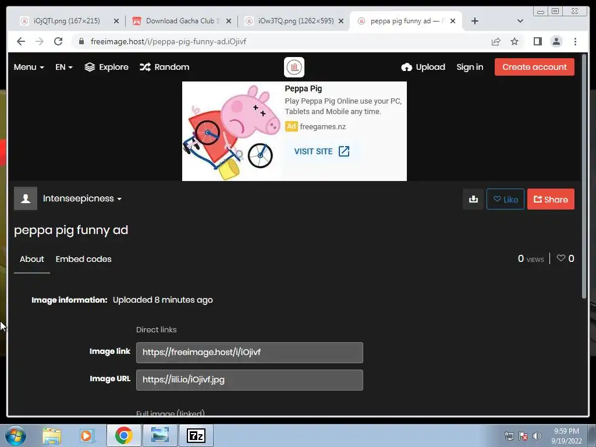This screenshot has width=596, height=447.
Task: Open Chrome's three-dot menu
Action: pyautogui.click(x=576, y=41)
